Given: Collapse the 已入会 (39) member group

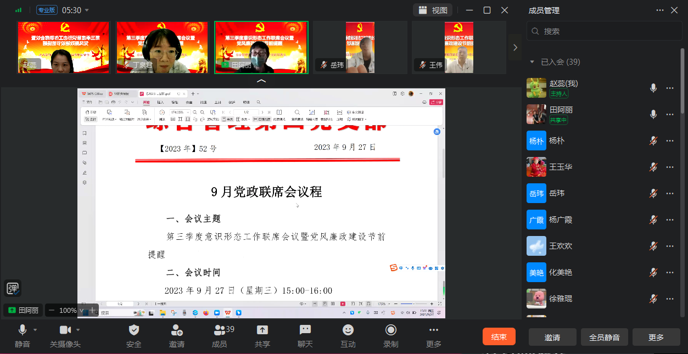Looking at the screenshot, I should (x=532, y=62).
